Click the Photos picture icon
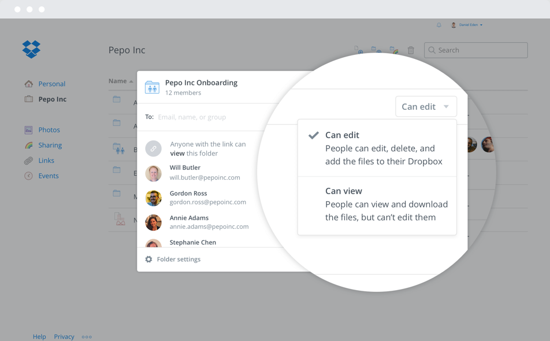 point(28,130)
